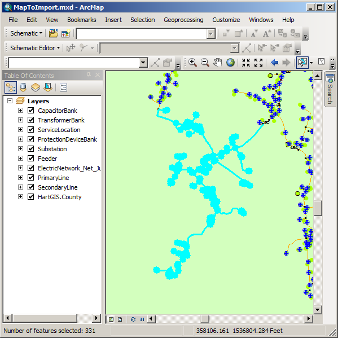Open schematic diagram combo box arrow

211,34
